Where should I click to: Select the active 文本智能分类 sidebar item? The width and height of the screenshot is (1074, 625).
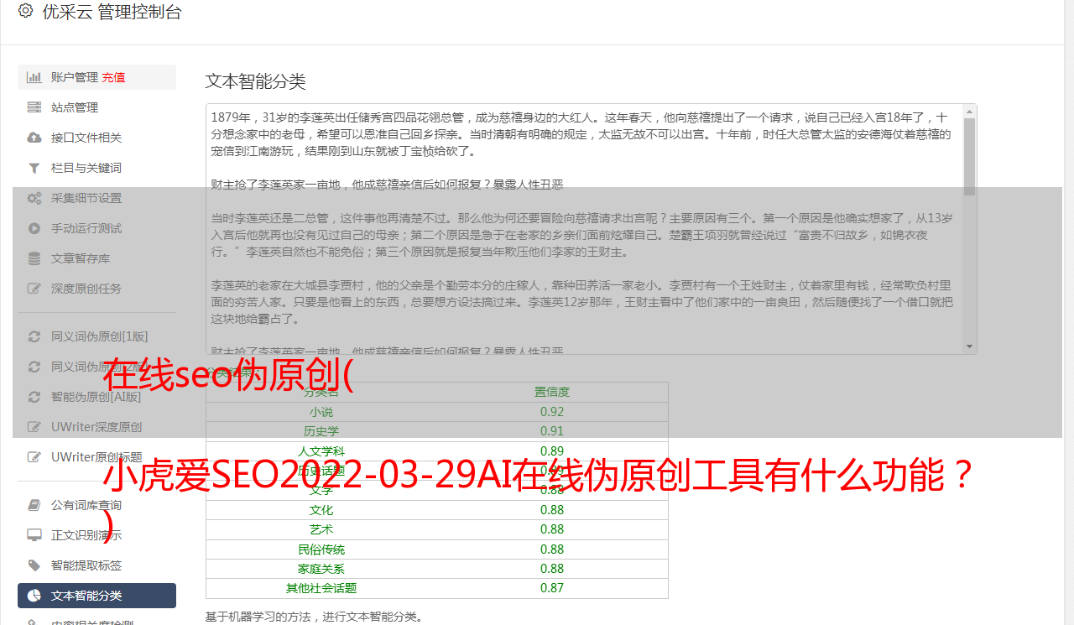click(96, 596)
